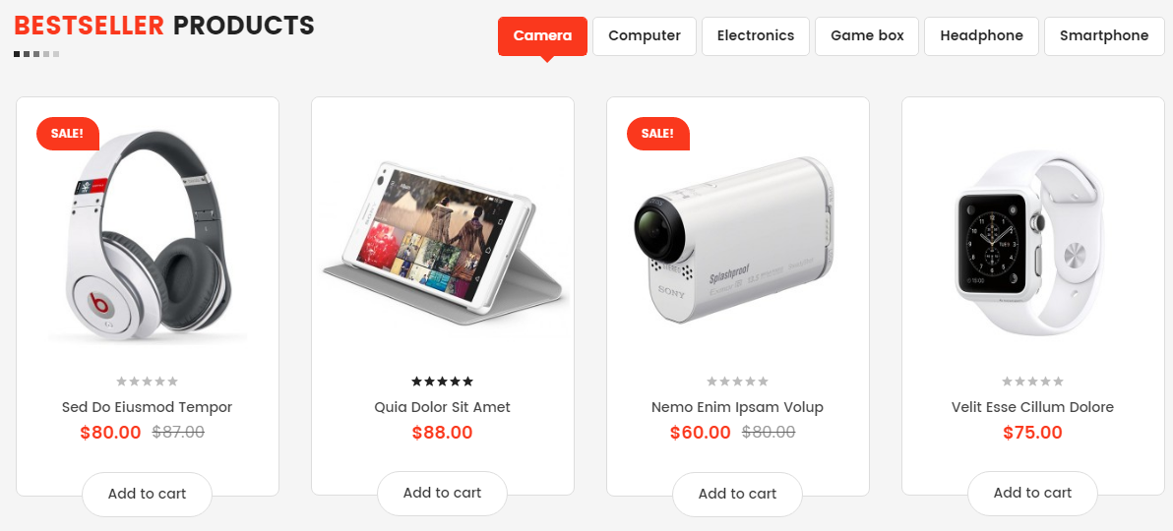Switch to the Computer tab
The image size is (1173, 531).
pyautogui.click(x=645, y=36)
